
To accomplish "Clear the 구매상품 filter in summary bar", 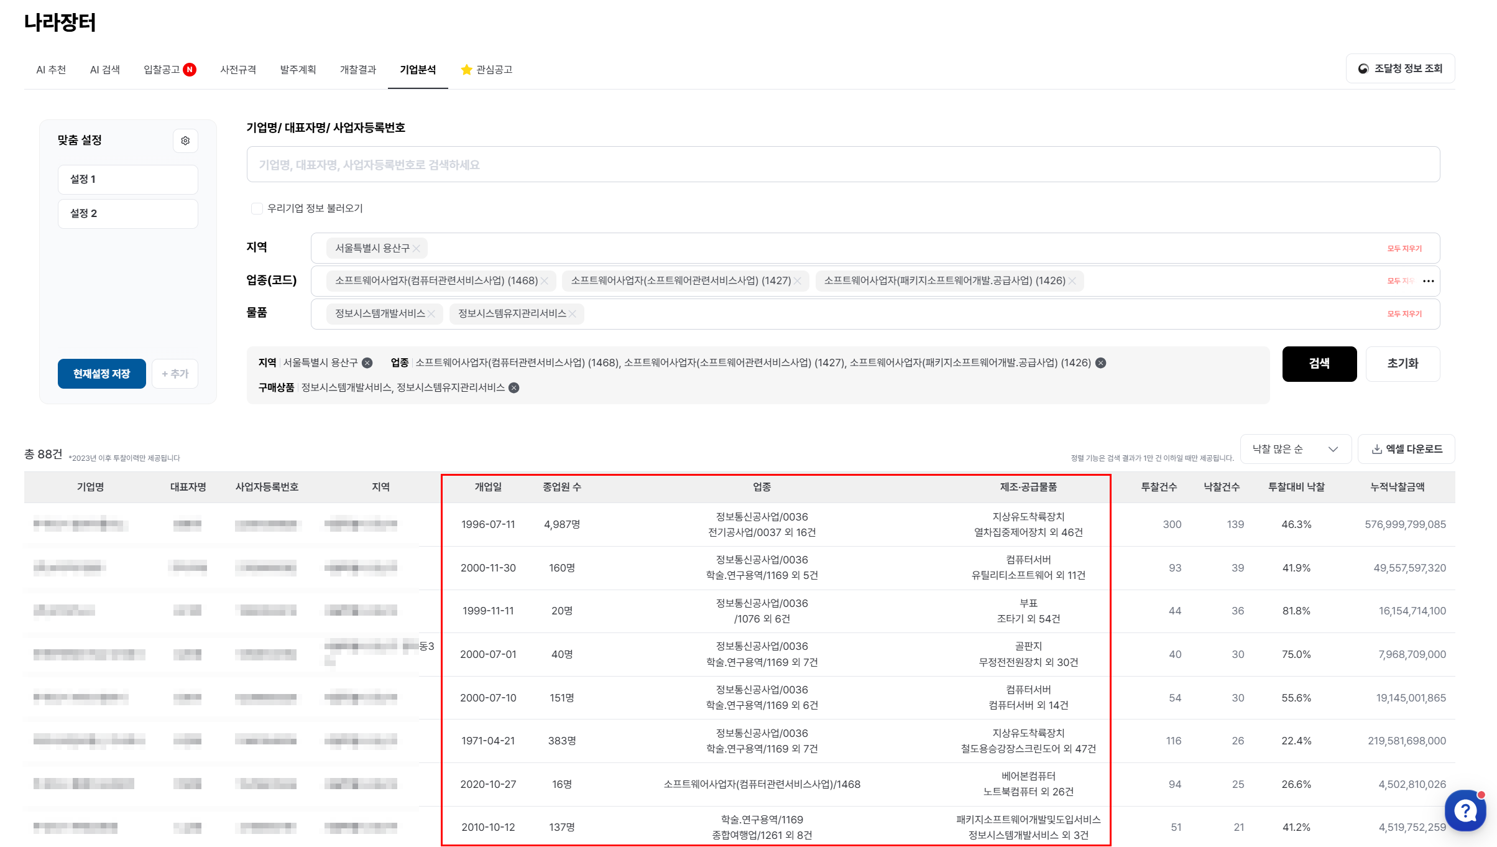I will click(x=514, y=388).
